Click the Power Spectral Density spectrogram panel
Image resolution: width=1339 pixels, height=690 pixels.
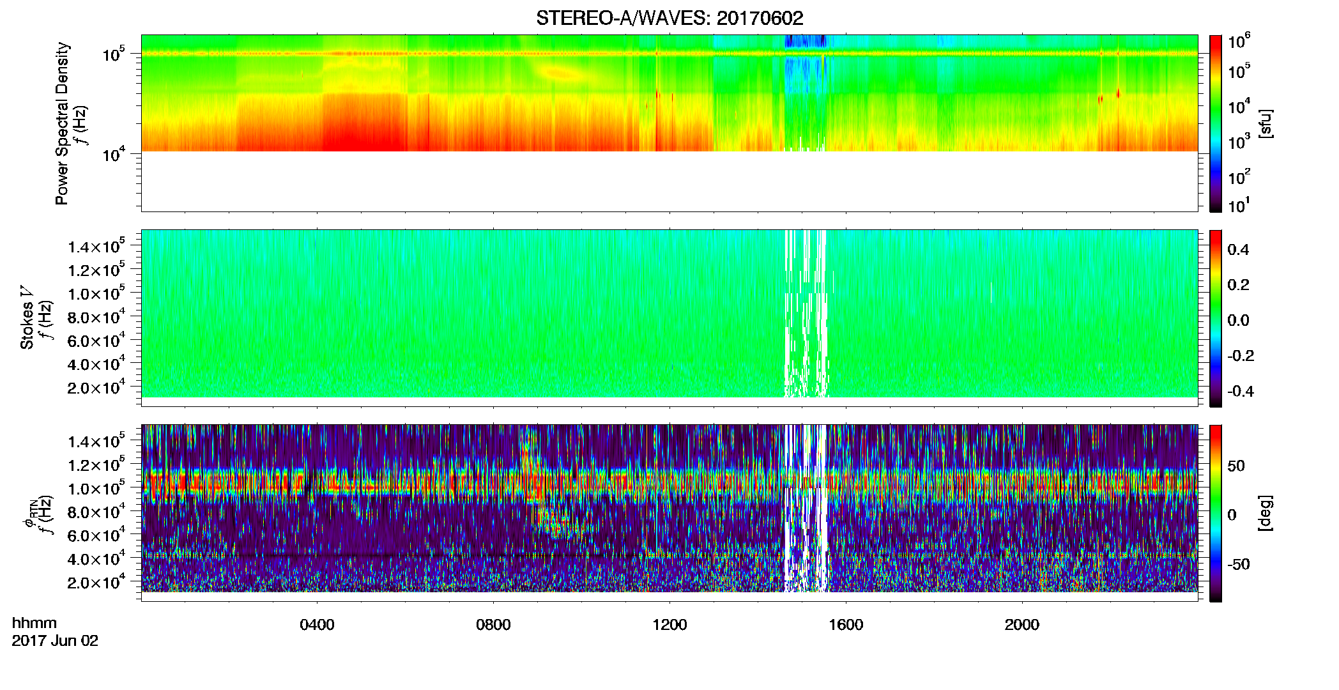click(669, 123)
